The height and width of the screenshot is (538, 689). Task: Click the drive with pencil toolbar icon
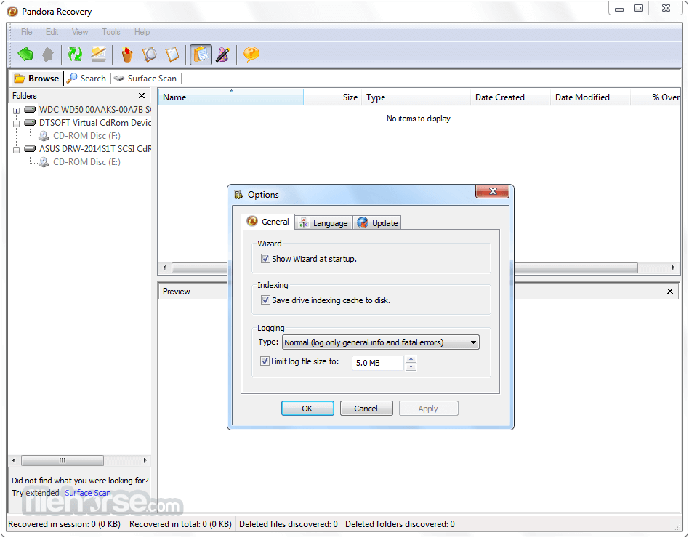pos(98,55)
